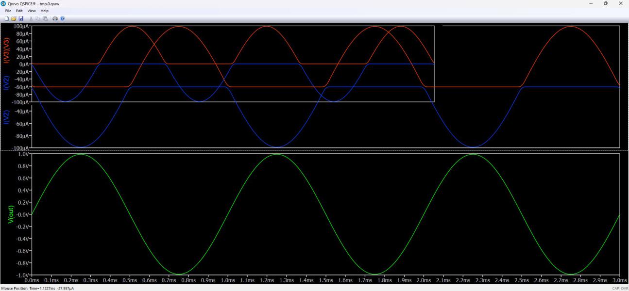629x291 pixels.
Task: Open the File menu
Action: pos(8,11)
